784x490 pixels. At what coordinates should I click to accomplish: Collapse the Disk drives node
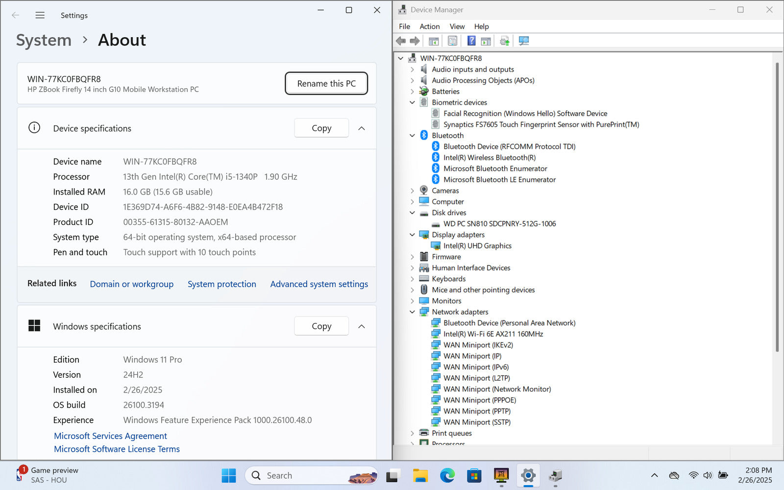[x=412, y=213]
